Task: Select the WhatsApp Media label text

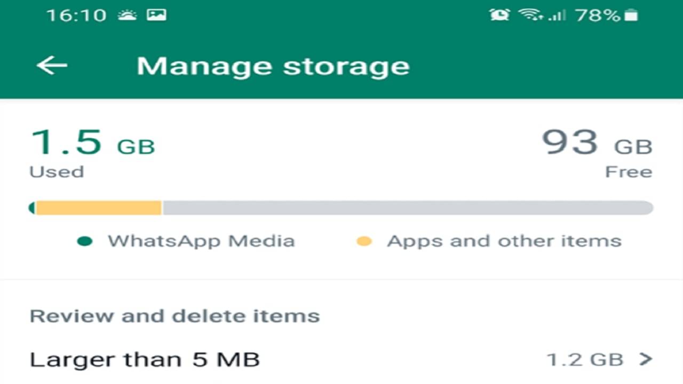Action: coord(201,241)
